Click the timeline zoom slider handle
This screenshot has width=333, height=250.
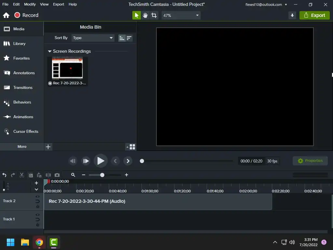coord(102,175)
